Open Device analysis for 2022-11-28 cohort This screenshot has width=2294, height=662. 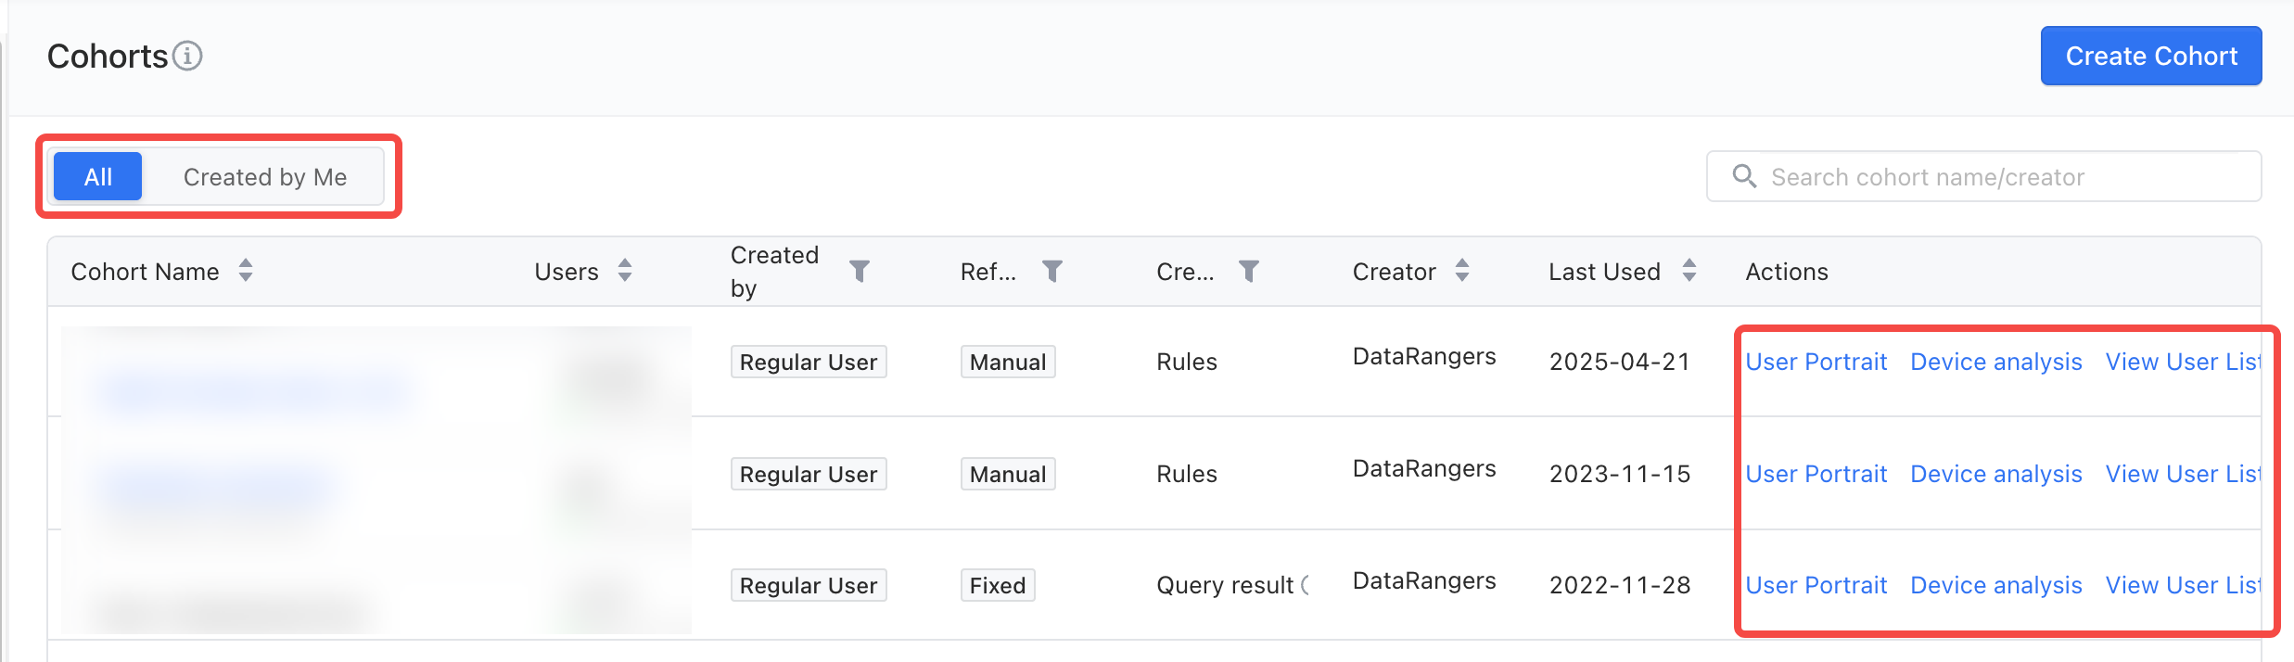[1996, 585]
